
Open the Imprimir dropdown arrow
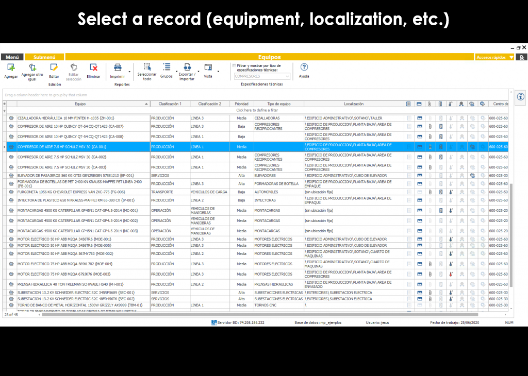click(x=129, y=71)
